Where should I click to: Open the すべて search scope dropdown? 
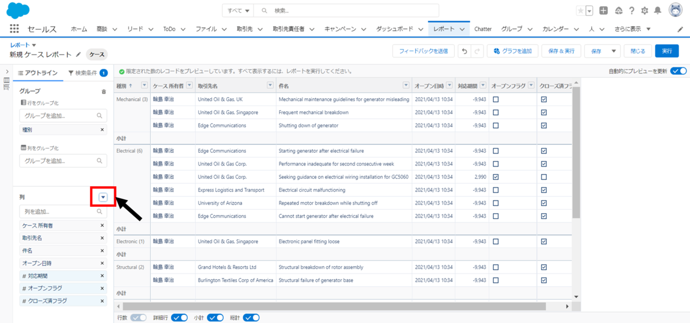coord(239,11)
